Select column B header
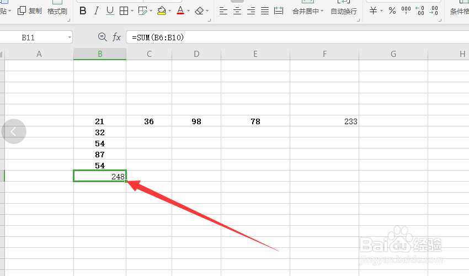The width and height of the screenshot is (469, 276). pyautogui.click(x=100, y=54)
